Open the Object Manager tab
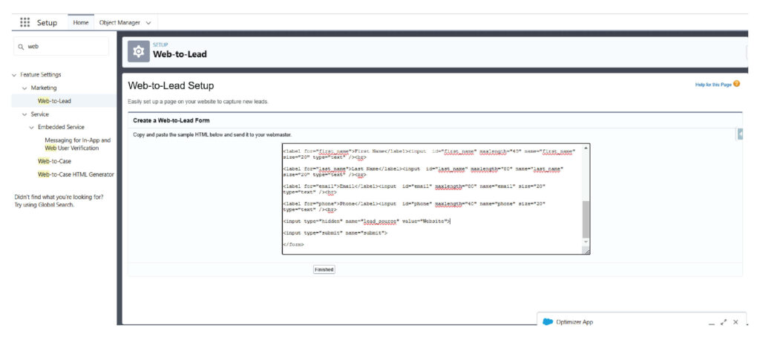This screenshot has height=337, width=760. (x=119, y=23)
